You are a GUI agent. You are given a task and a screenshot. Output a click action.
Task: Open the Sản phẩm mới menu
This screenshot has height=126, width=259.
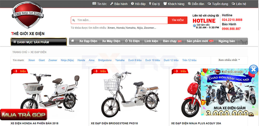point(200,41)
